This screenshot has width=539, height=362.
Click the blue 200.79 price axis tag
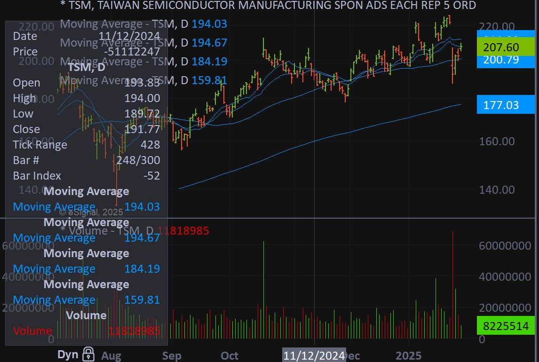point(506,61)
